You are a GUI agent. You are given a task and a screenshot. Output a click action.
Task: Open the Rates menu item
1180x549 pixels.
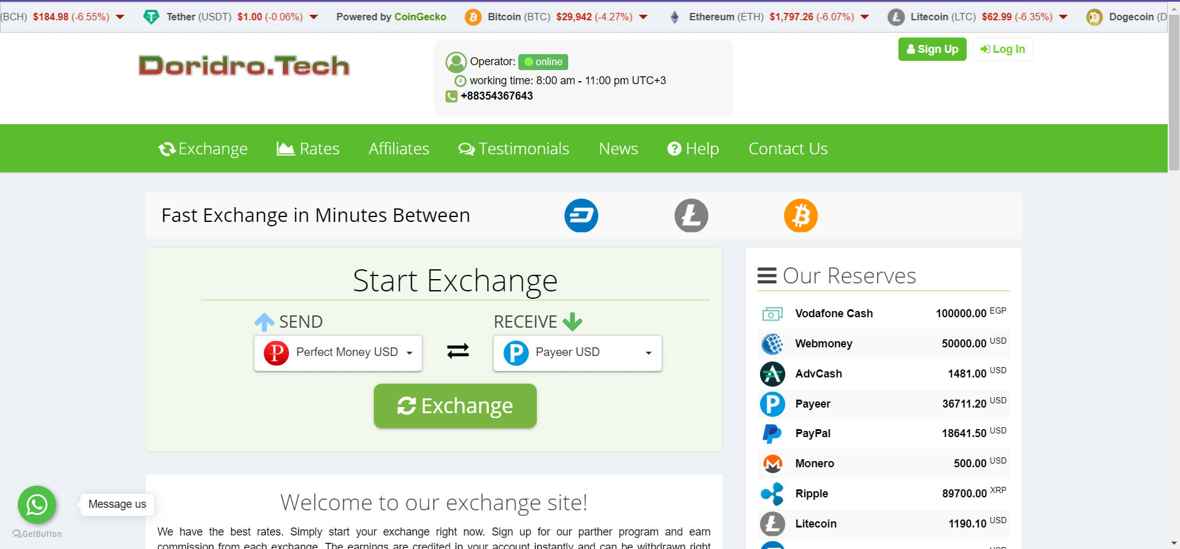point(308,149)
